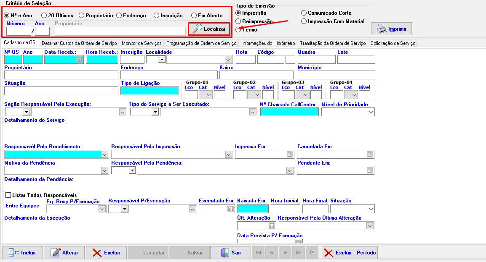
Task: Open the Responsável Pelo Recebimento dropdown
Action: pos(104,155)
